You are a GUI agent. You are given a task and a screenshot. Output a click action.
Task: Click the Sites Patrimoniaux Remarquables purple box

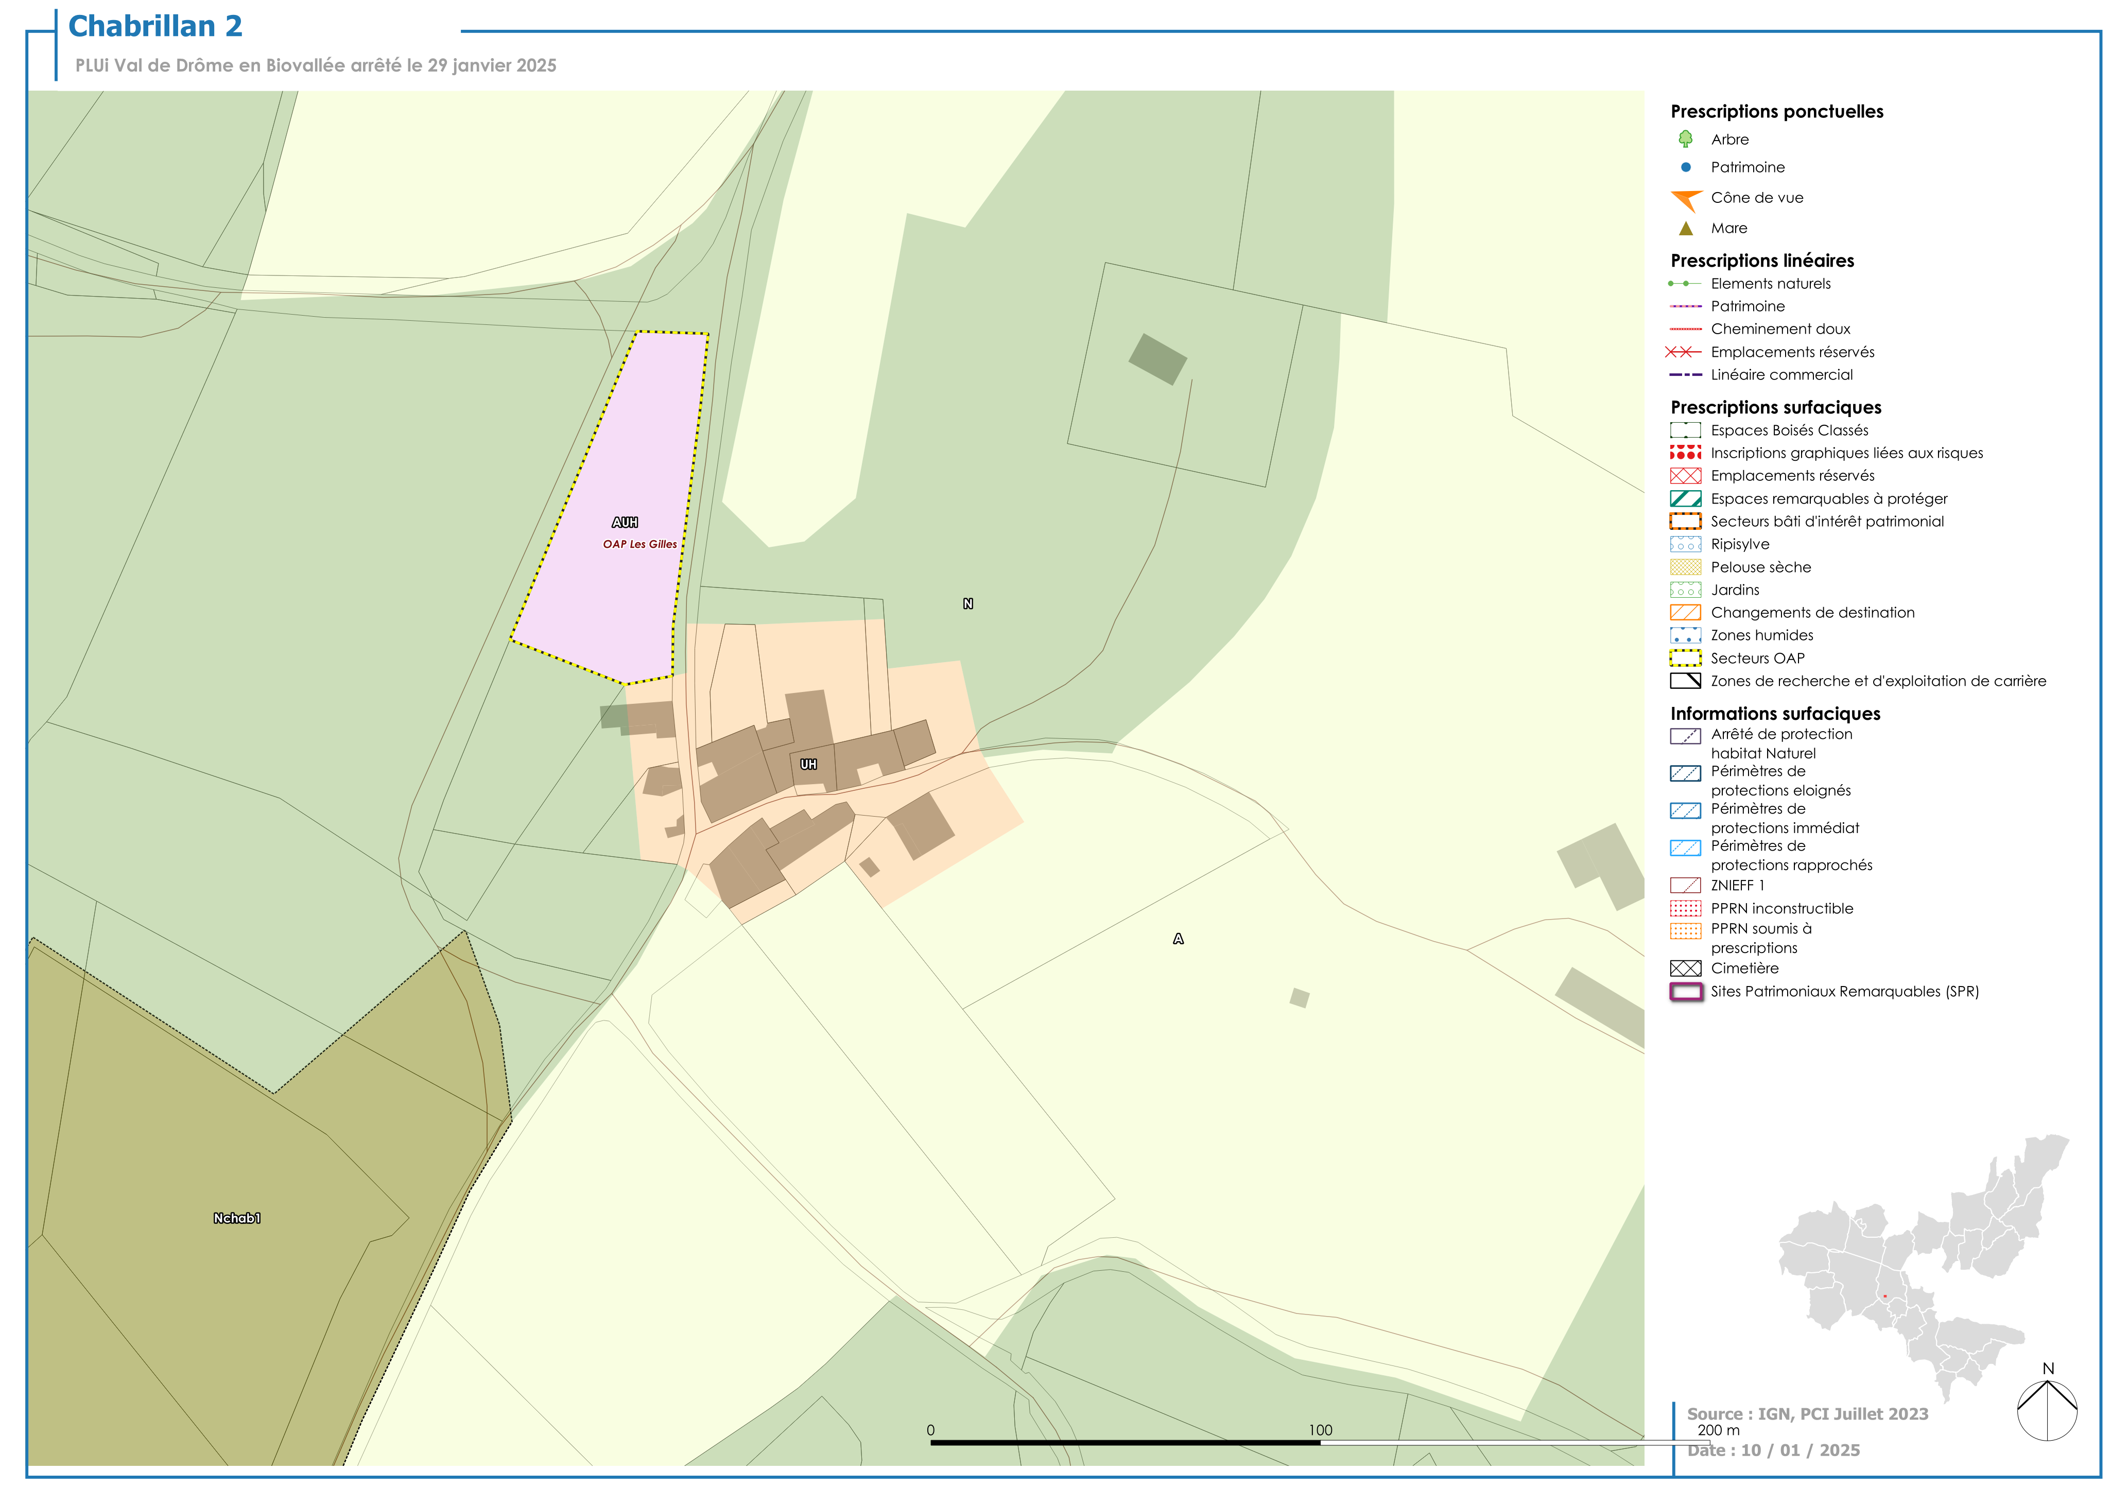coord(1685,992)
